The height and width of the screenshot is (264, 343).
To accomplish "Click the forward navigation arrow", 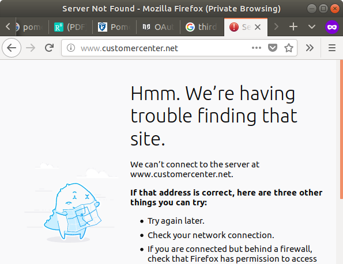I will coord(31,48).
